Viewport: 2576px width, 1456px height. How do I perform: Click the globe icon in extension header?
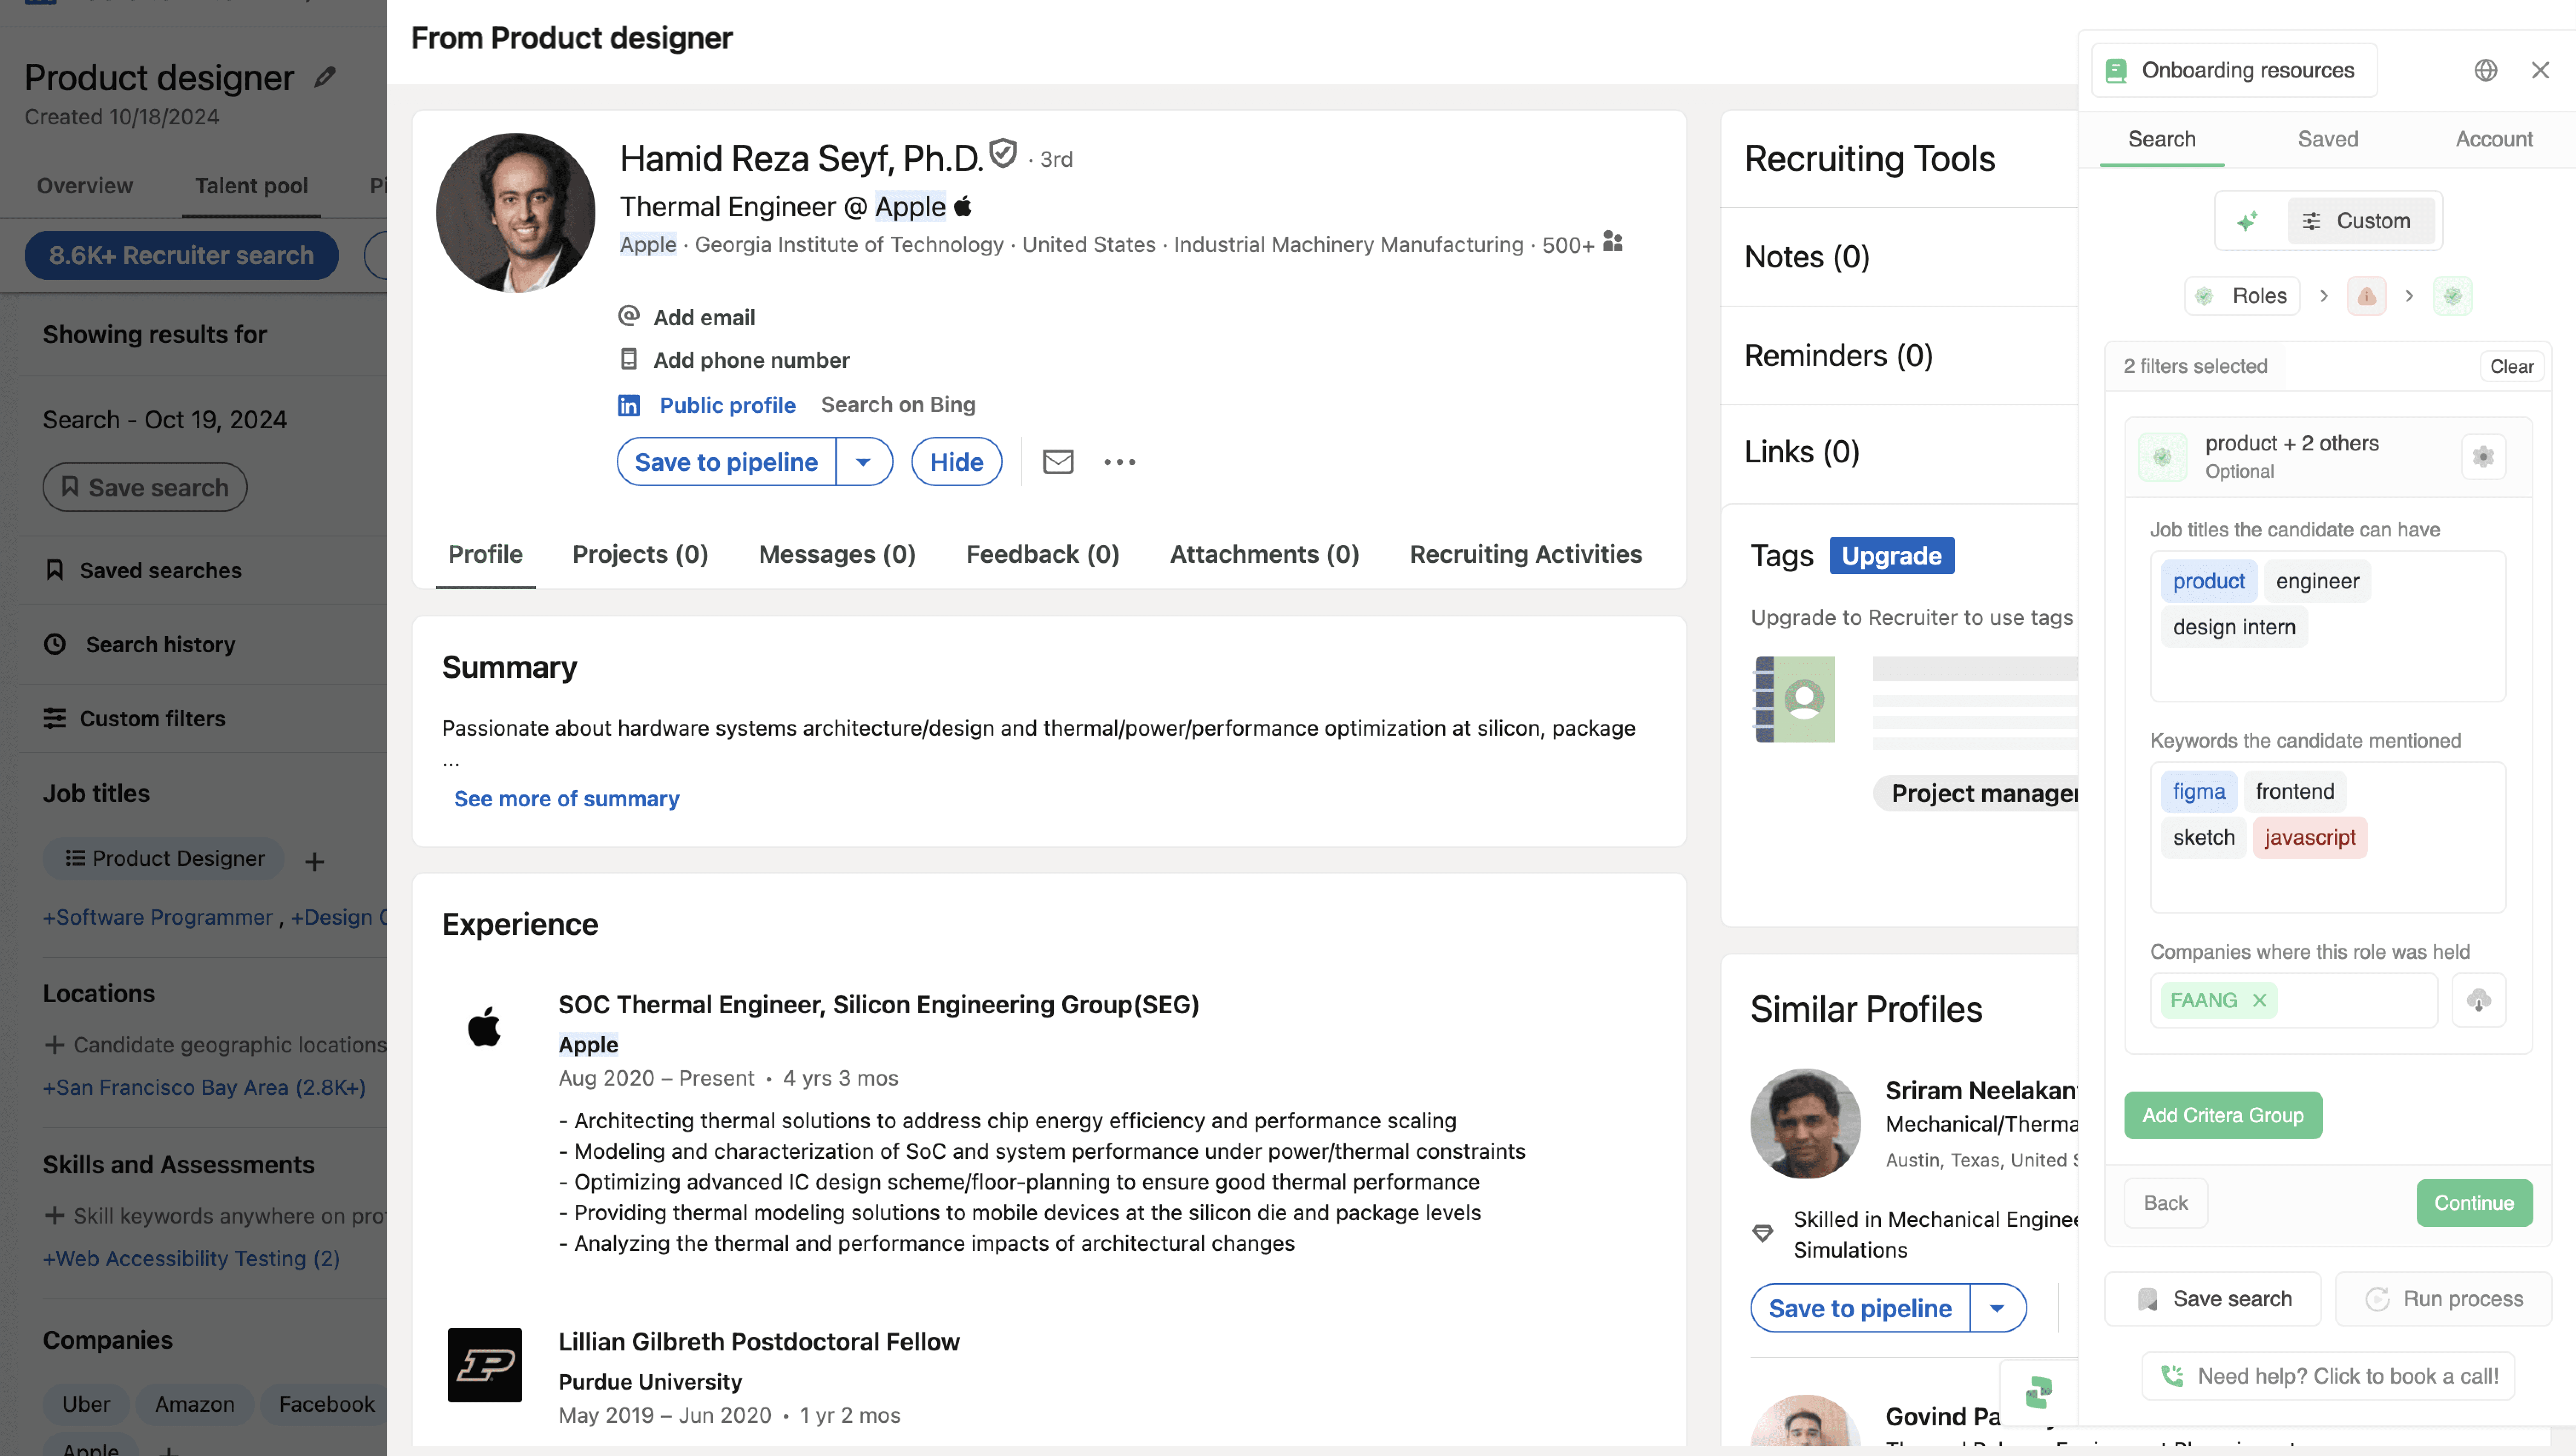(x=2486, y=70)
